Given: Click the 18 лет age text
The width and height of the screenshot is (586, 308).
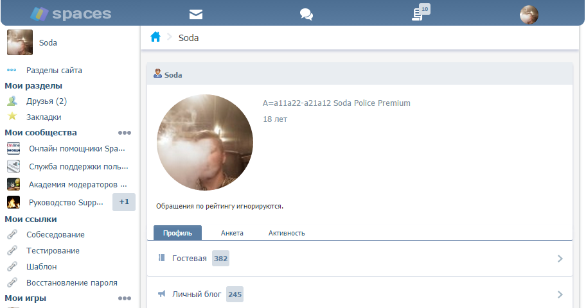Looking at the screenshot, I should click(275, 119).
